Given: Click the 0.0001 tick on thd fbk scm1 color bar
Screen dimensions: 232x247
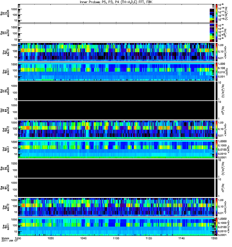Looking at the screenshot, I should pos(222,157).
